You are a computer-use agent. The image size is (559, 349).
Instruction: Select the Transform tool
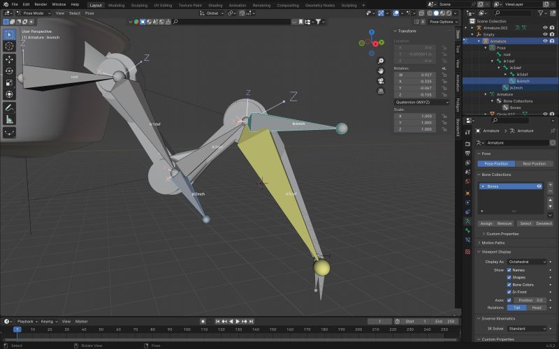(9, 94)
